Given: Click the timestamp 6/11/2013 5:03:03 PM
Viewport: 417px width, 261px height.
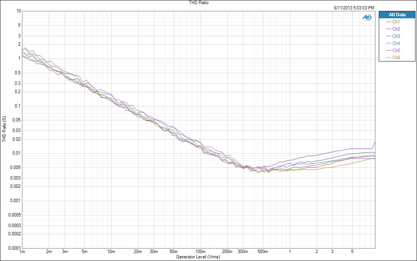Looking at the screenshot, I should tap(354, 8).
